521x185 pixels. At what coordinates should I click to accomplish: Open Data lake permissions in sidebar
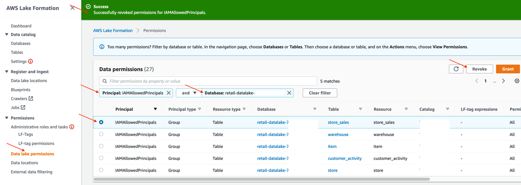(x=32, y=154)
